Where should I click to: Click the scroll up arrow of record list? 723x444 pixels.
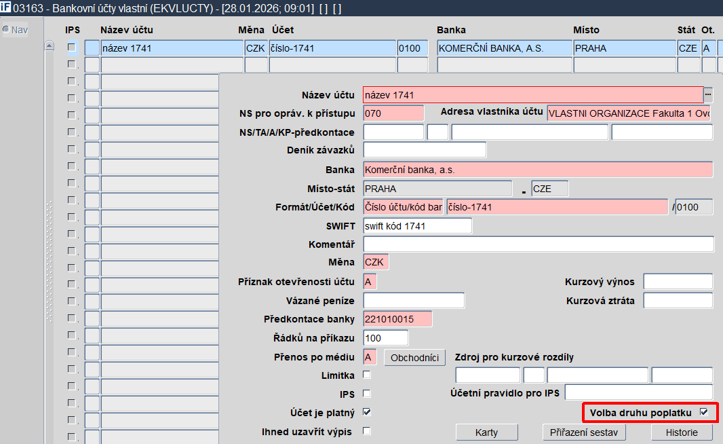pos(50,45)
